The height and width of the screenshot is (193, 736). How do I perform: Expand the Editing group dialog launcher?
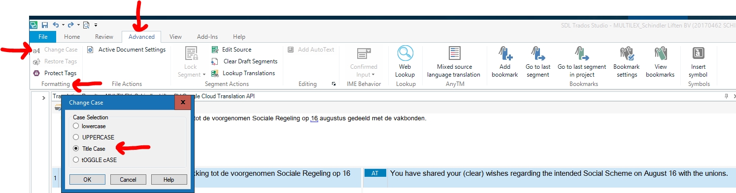coord(334,84)
